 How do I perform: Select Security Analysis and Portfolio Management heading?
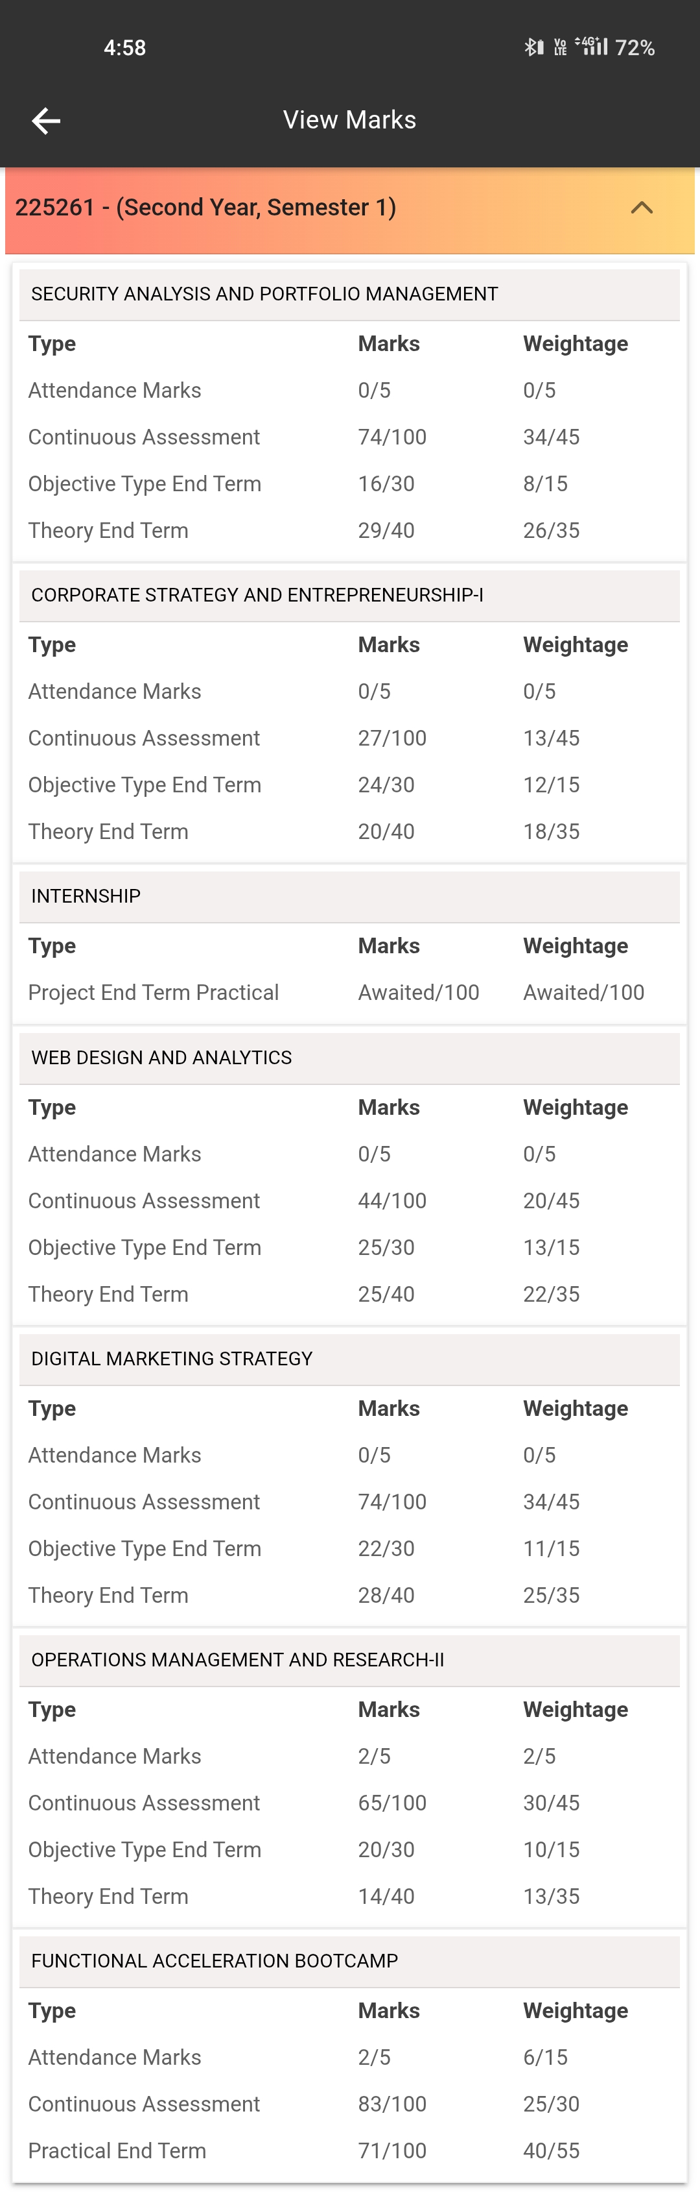pyautogui.click(x=264, y=295)
